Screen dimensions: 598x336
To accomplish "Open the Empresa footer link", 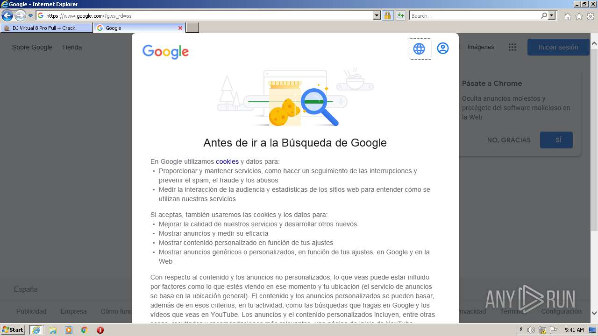I will [x=73, y=311].
